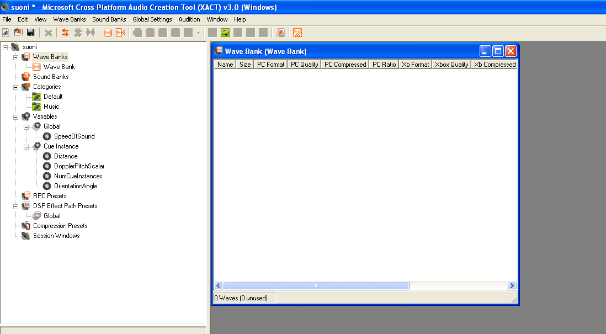The image size is (606, 334).
Task: Open the View menu
Action: (40, 19)
